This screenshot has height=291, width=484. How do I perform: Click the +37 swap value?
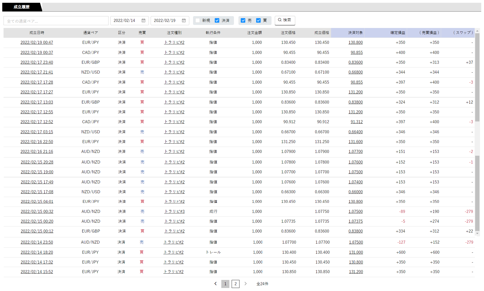[469, 62]
